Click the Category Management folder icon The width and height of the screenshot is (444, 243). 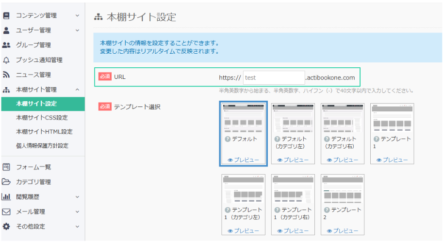point(6,182)
